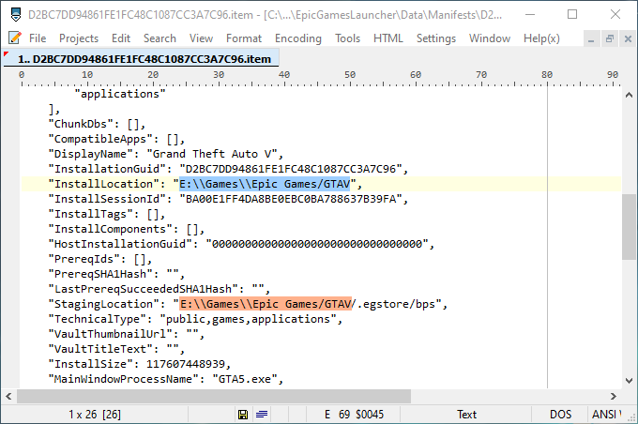Minimize the main PSPad window
The width and height of the screenshot is (638, 424).
[530, 15]
